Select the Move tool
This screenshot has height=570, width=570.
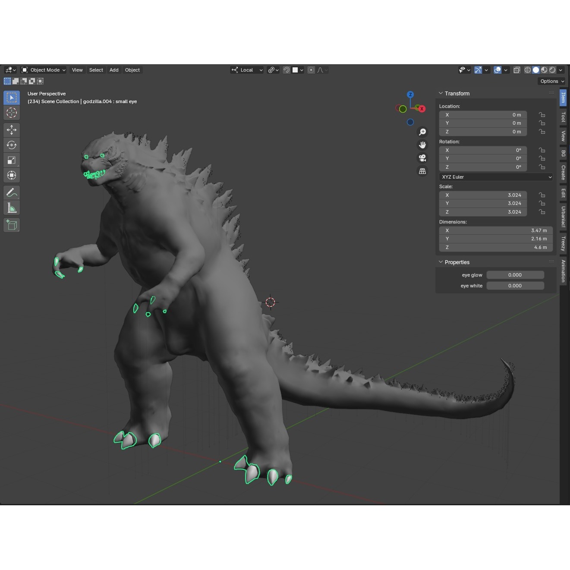[x=12, y=130]
